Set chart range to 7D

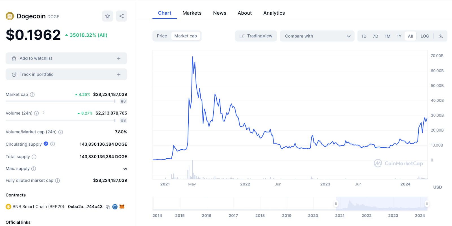[x=375, y=36]
